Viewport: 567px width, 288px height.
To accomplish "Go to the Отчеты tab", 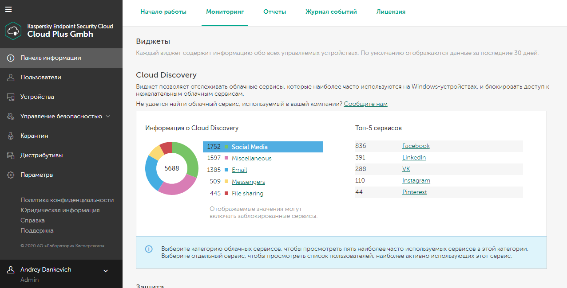I will (274, 12).
